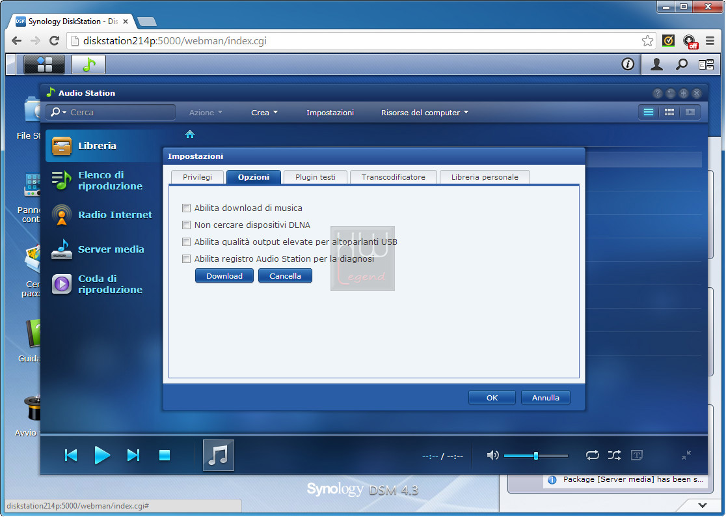Enable Abilita download di musica checkbox
The height and width of the screenshot is (517, 726).
point(186,208)
